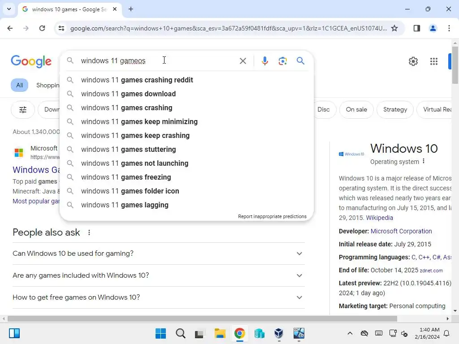This screenshot has width=459, height=344.
Task: Click the Strategy filter chip
Action: (395, 110)
